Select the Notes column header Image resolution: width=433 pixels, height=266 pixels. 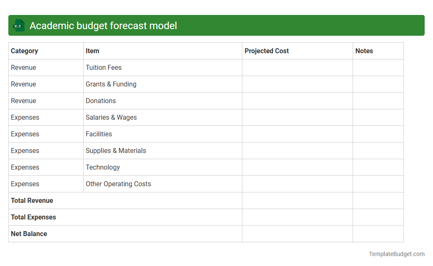(364, 51)
